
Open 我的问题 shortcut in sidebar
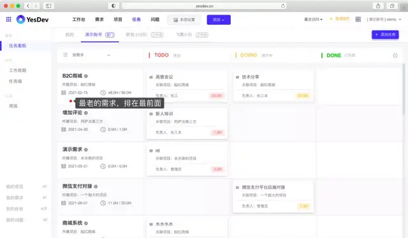tap(26, 220)
